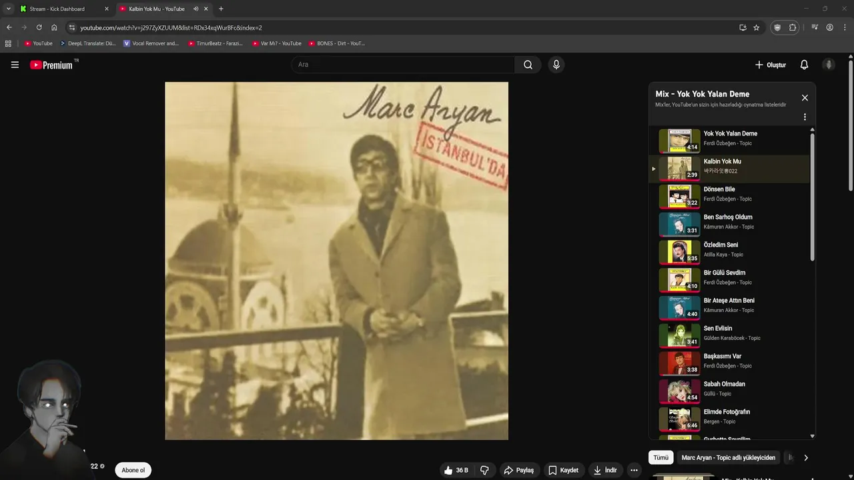Close the 'Kalbin Yok Mu' YouTube tab
The height and width of the screenshot is (480, 854).
tap(205, 9)
